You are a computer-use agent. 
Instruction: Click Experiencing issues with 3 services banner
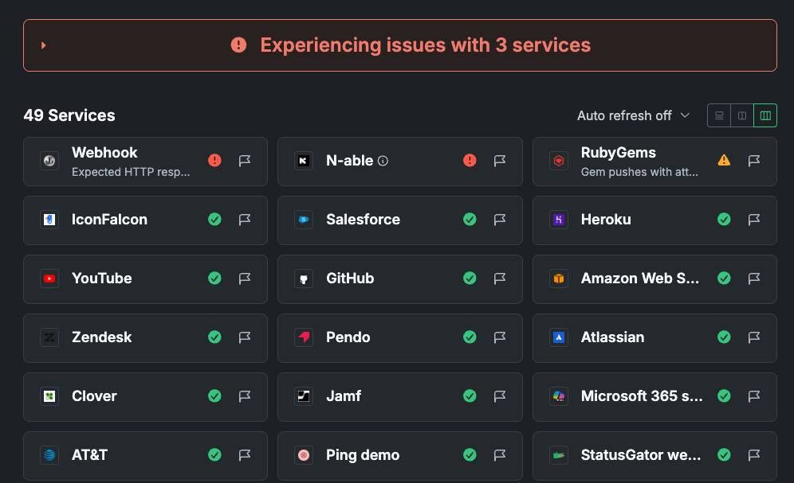(425, 45)
